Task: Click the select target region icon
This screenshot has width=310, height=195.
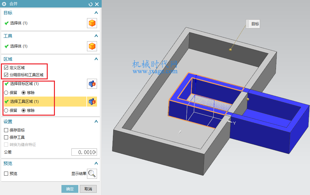Action: pyautogui.click(x=92, y=84)
